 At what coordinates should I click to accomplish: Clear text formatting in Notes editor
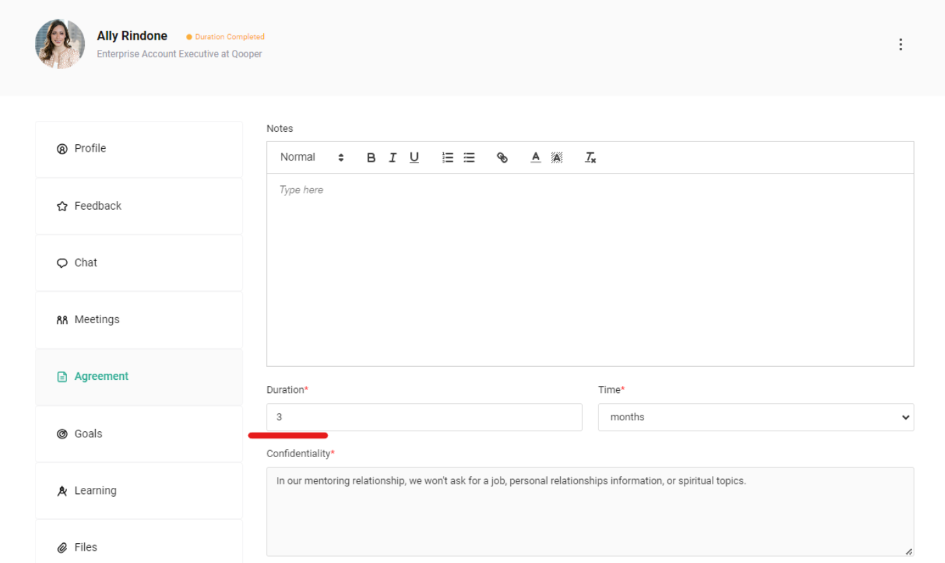[x=590, y=158]
